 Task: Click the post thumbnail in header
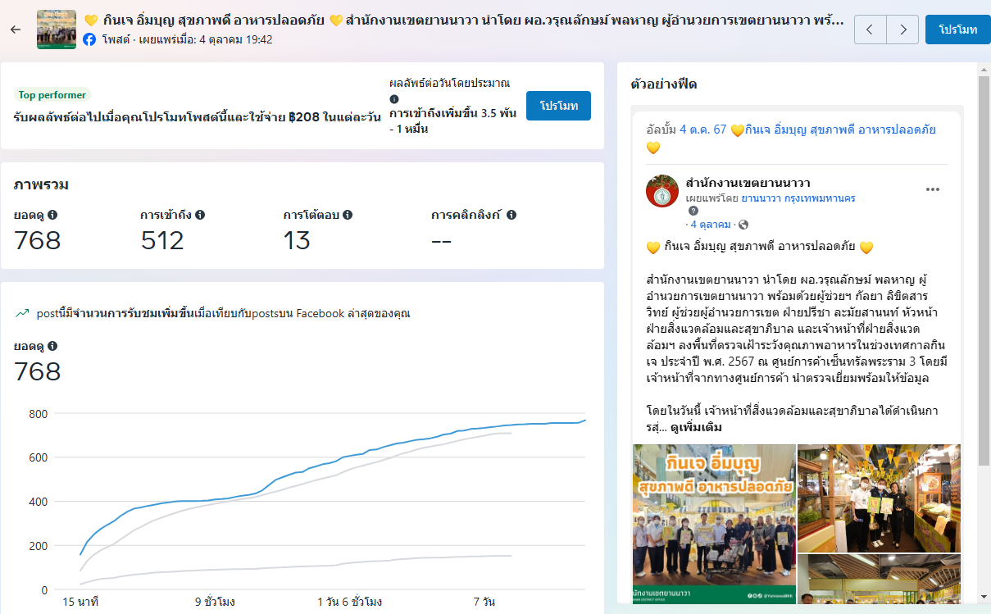pyautogui.click(x=57, y=30)
